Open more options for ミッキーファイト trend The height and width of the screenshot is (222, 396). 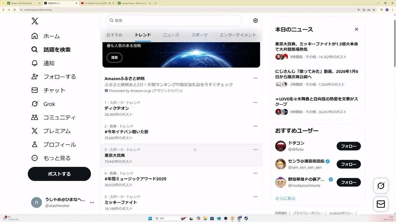(x=256, y=197)
